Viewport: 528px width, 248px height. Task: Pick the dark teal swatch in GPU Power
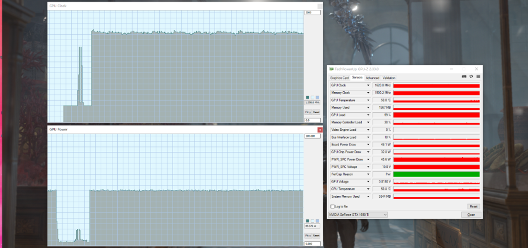[x=308, y=221]
